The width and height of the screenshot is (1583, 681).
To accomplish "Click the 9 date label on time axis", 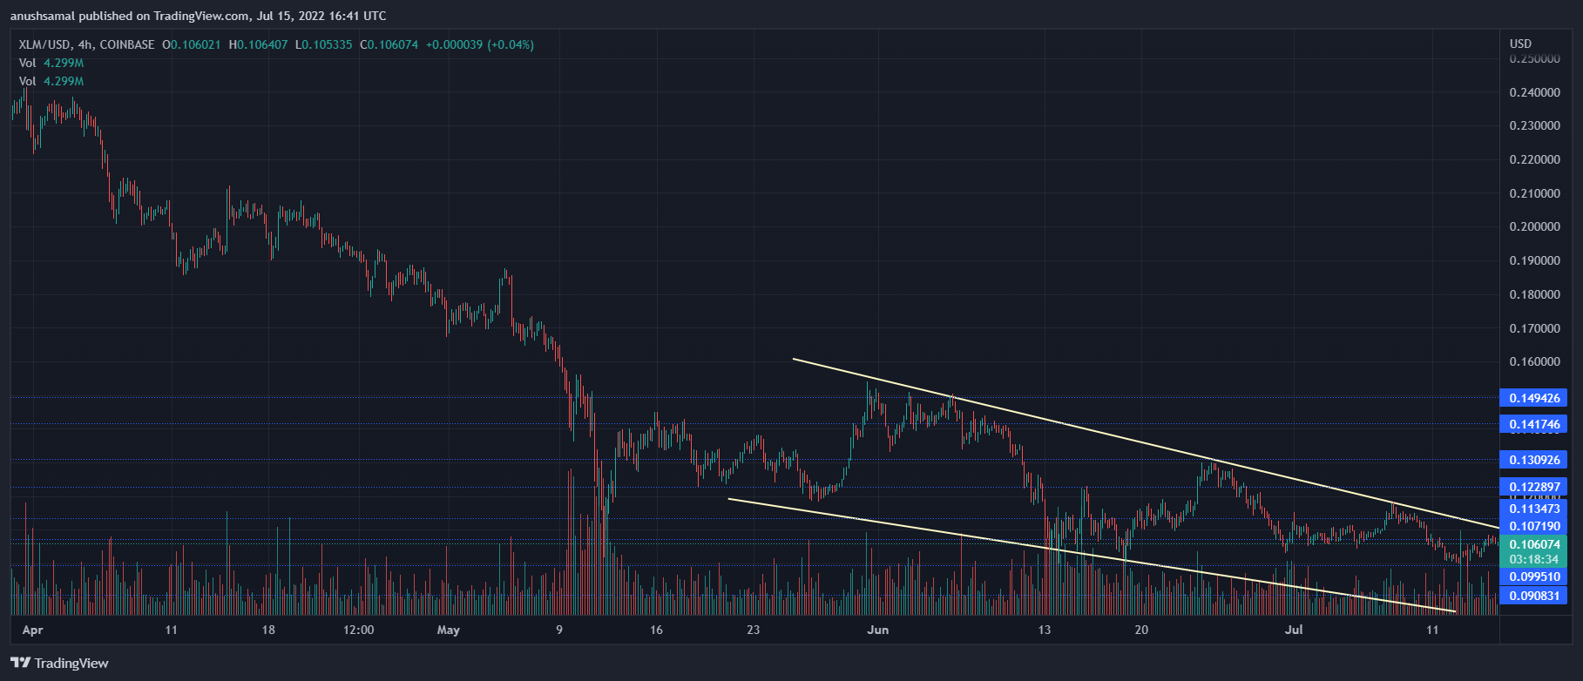I will (x=559, y=630).
